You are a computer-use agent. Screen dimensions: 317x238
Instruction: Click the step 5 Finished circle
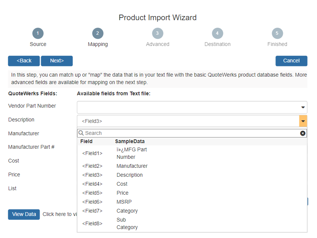(277, 33)
